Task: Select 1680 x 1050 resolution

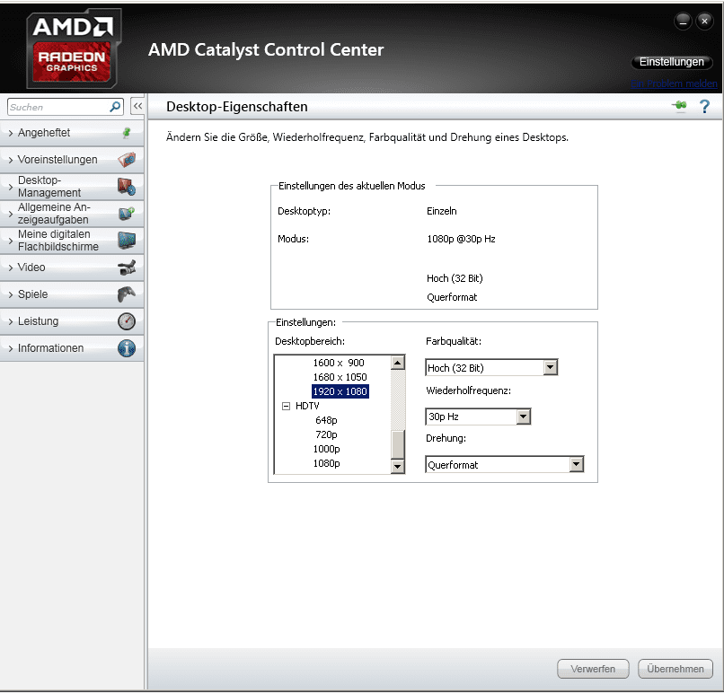Action: click(x=340, y=377)
